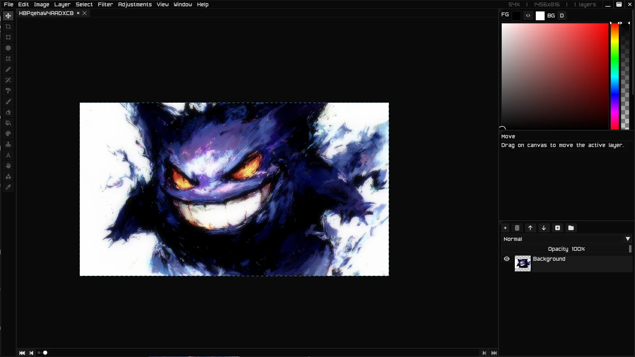Open the Layer menu

(x=62, y=4)
